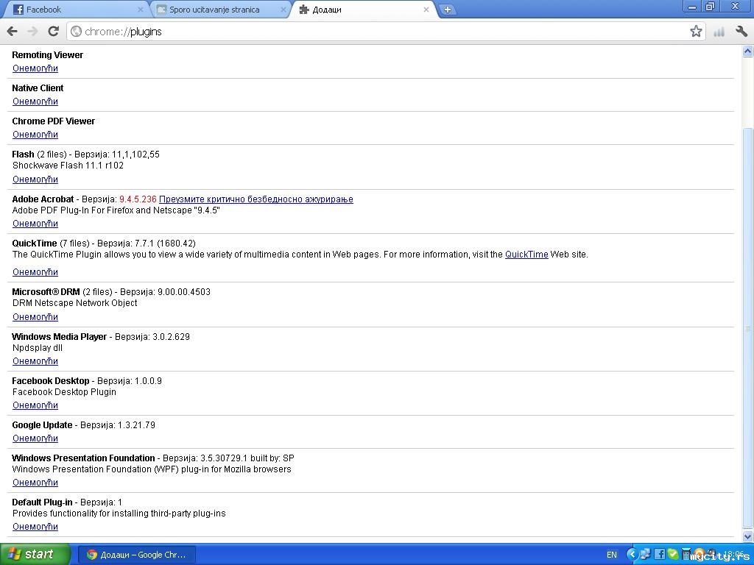754x565 pixels.
Task: Disable the Google Update plugin
Action: coord(35,438)
